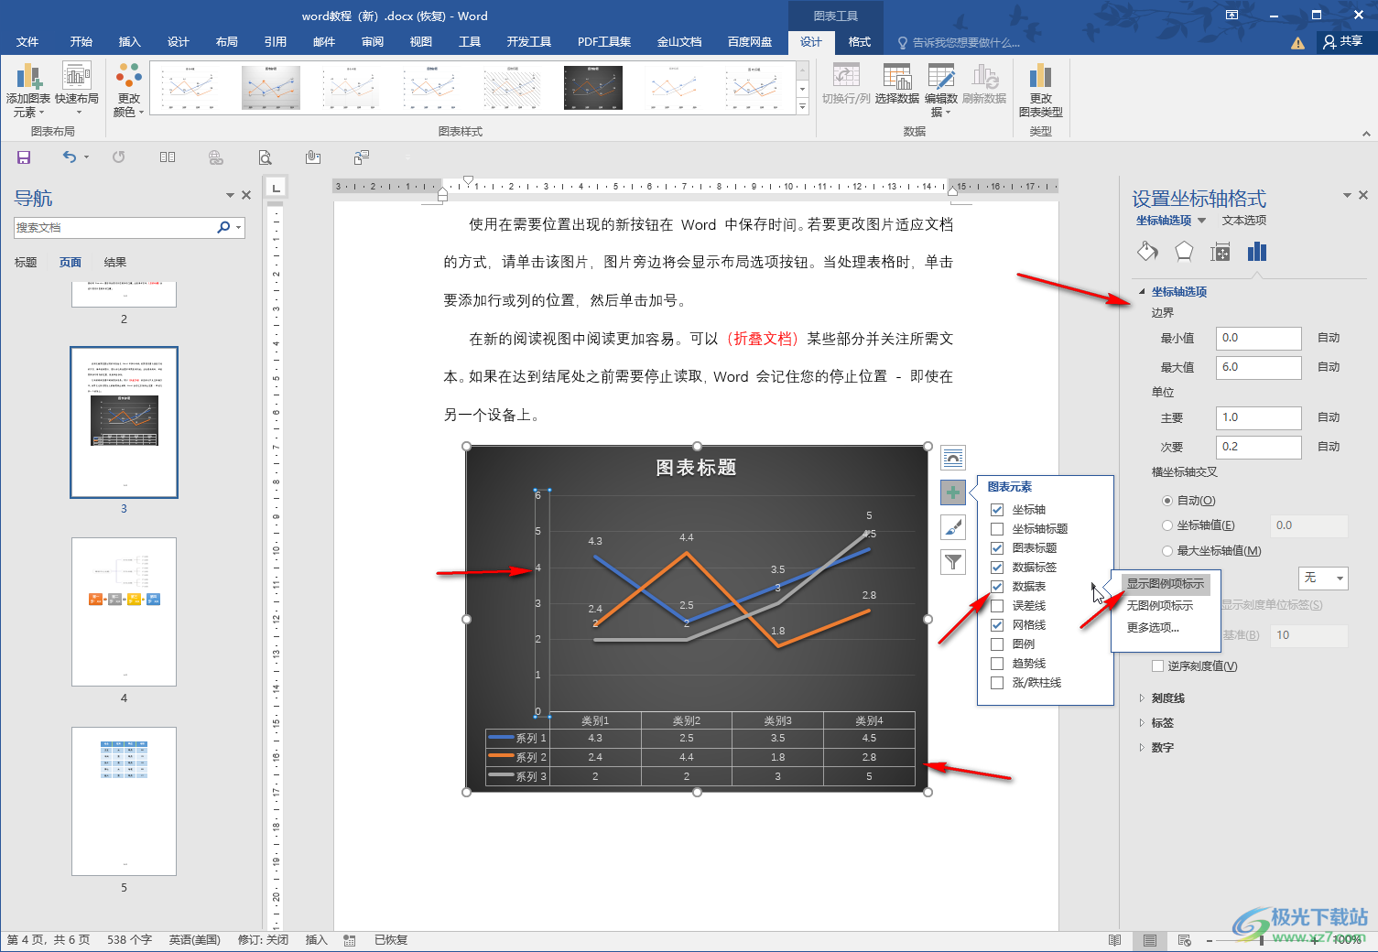The width and height of the screenshot is (1378, 952).
Task: Open the Insert (插入) ribbon tab
Action: coord(130,42)
